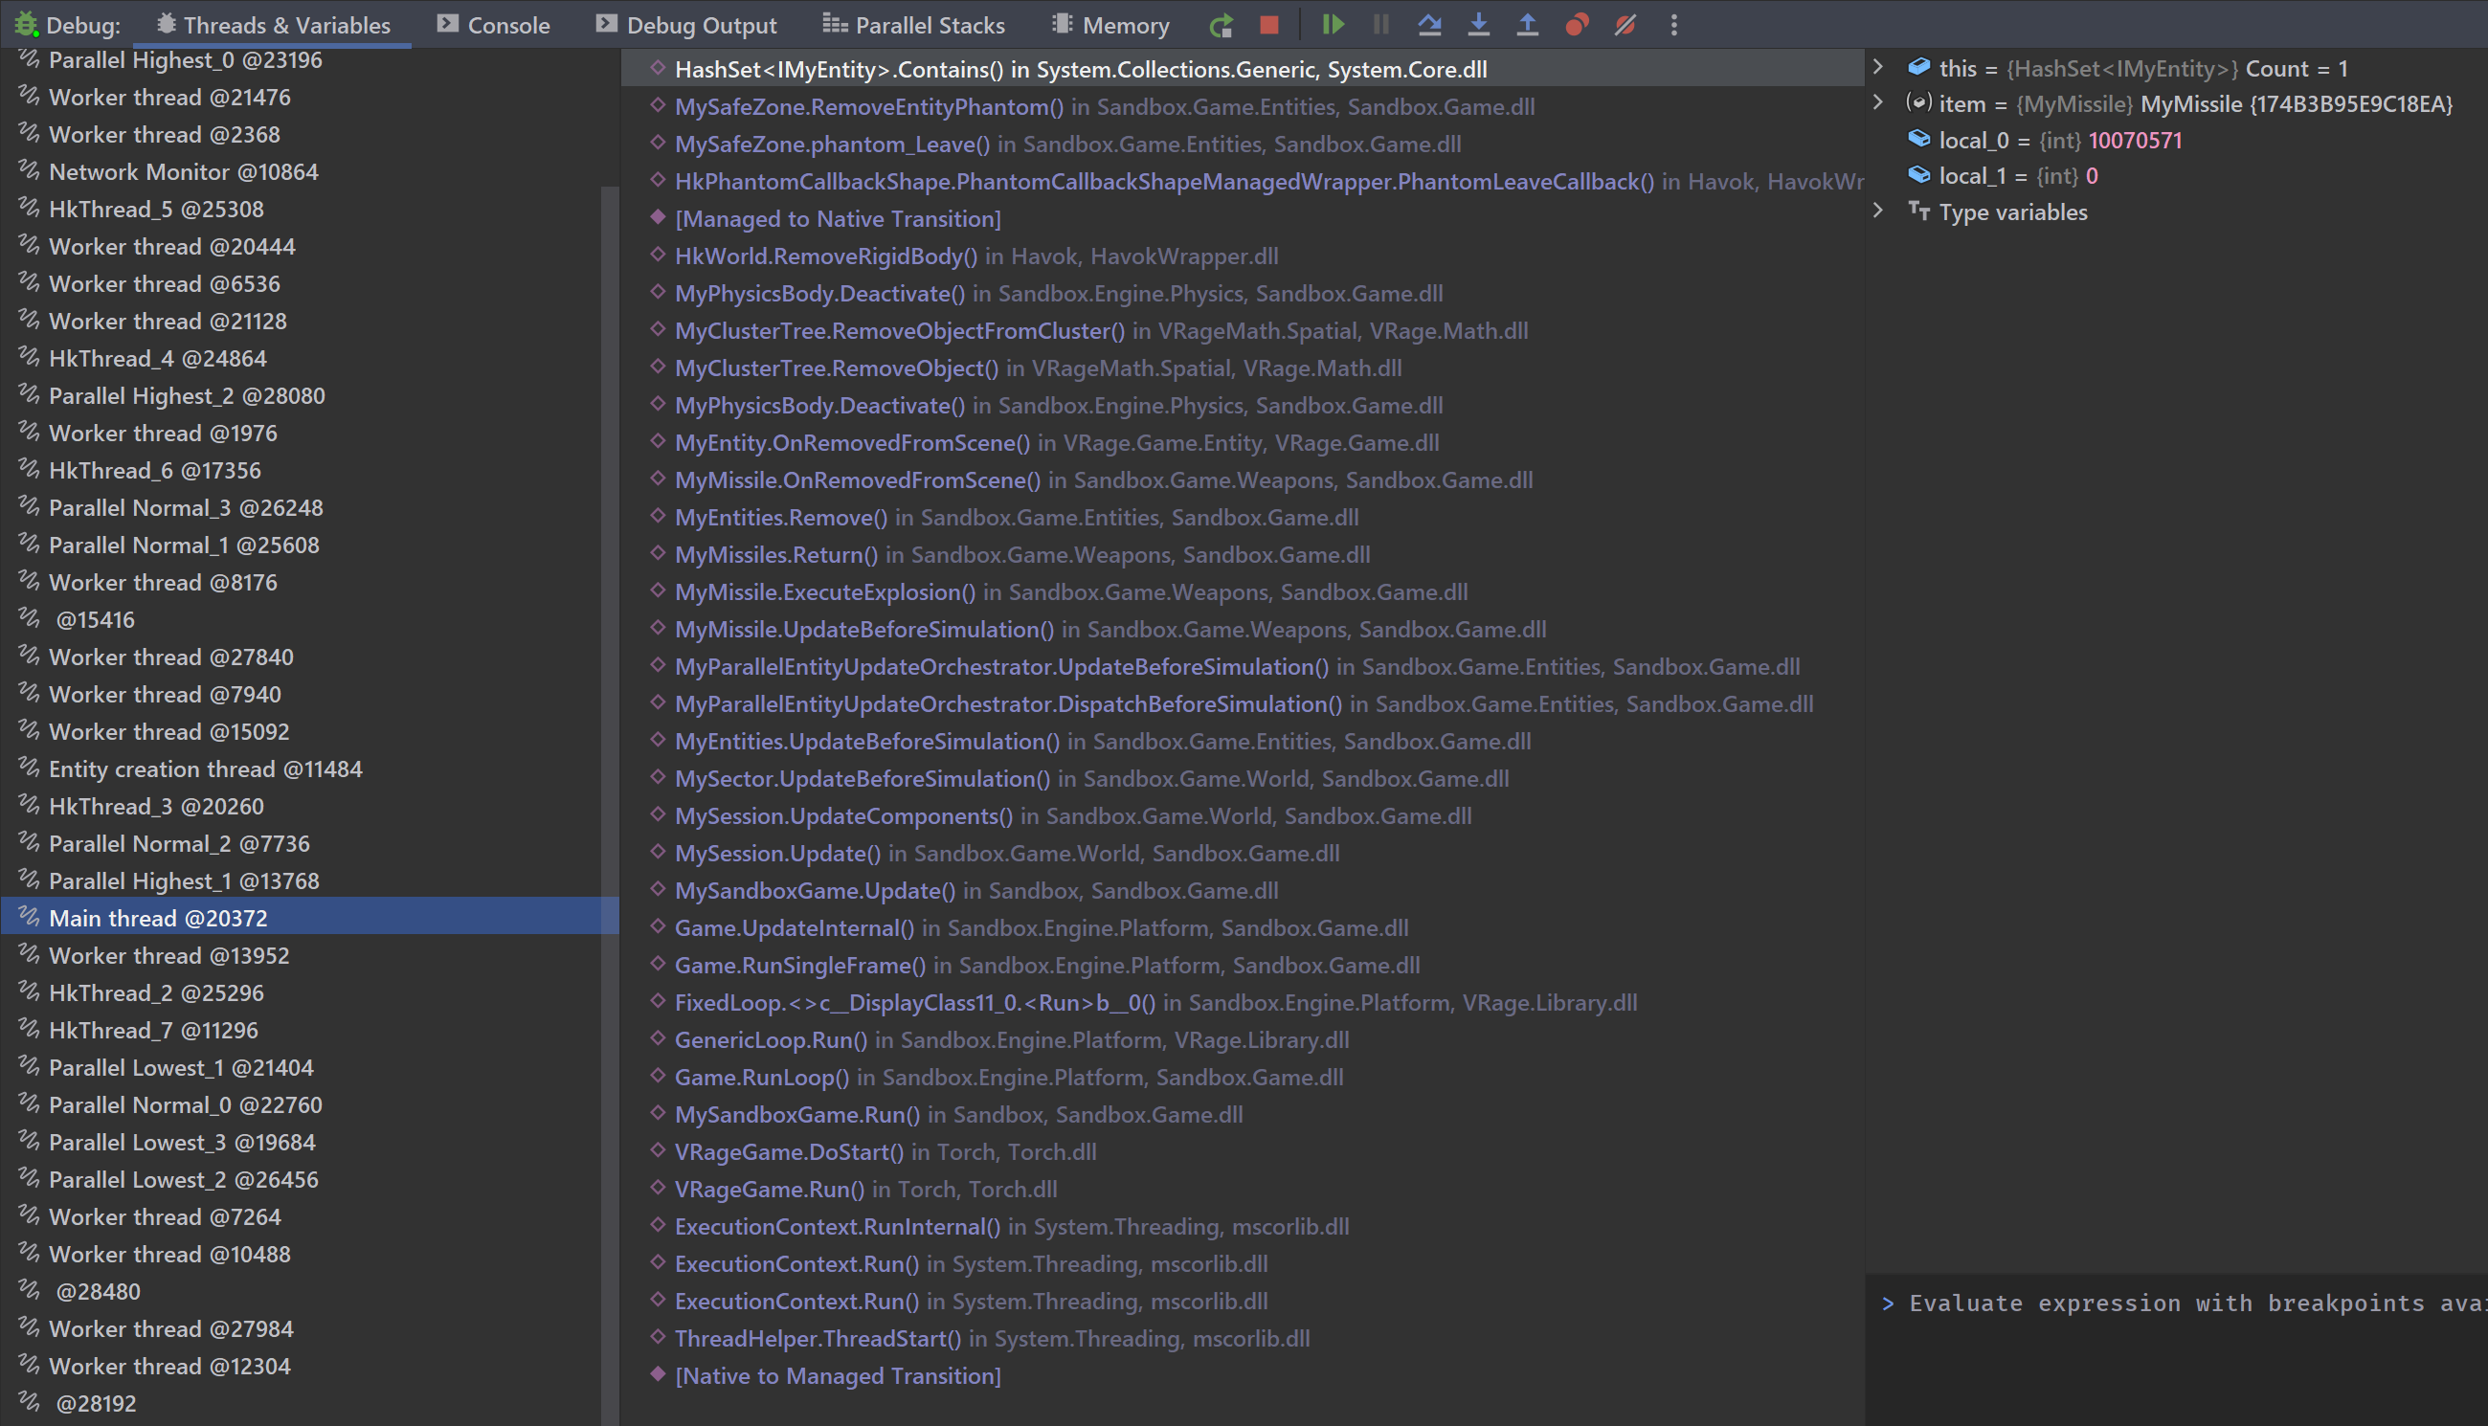Open the debugger more-options menu

coord(1674,26)
